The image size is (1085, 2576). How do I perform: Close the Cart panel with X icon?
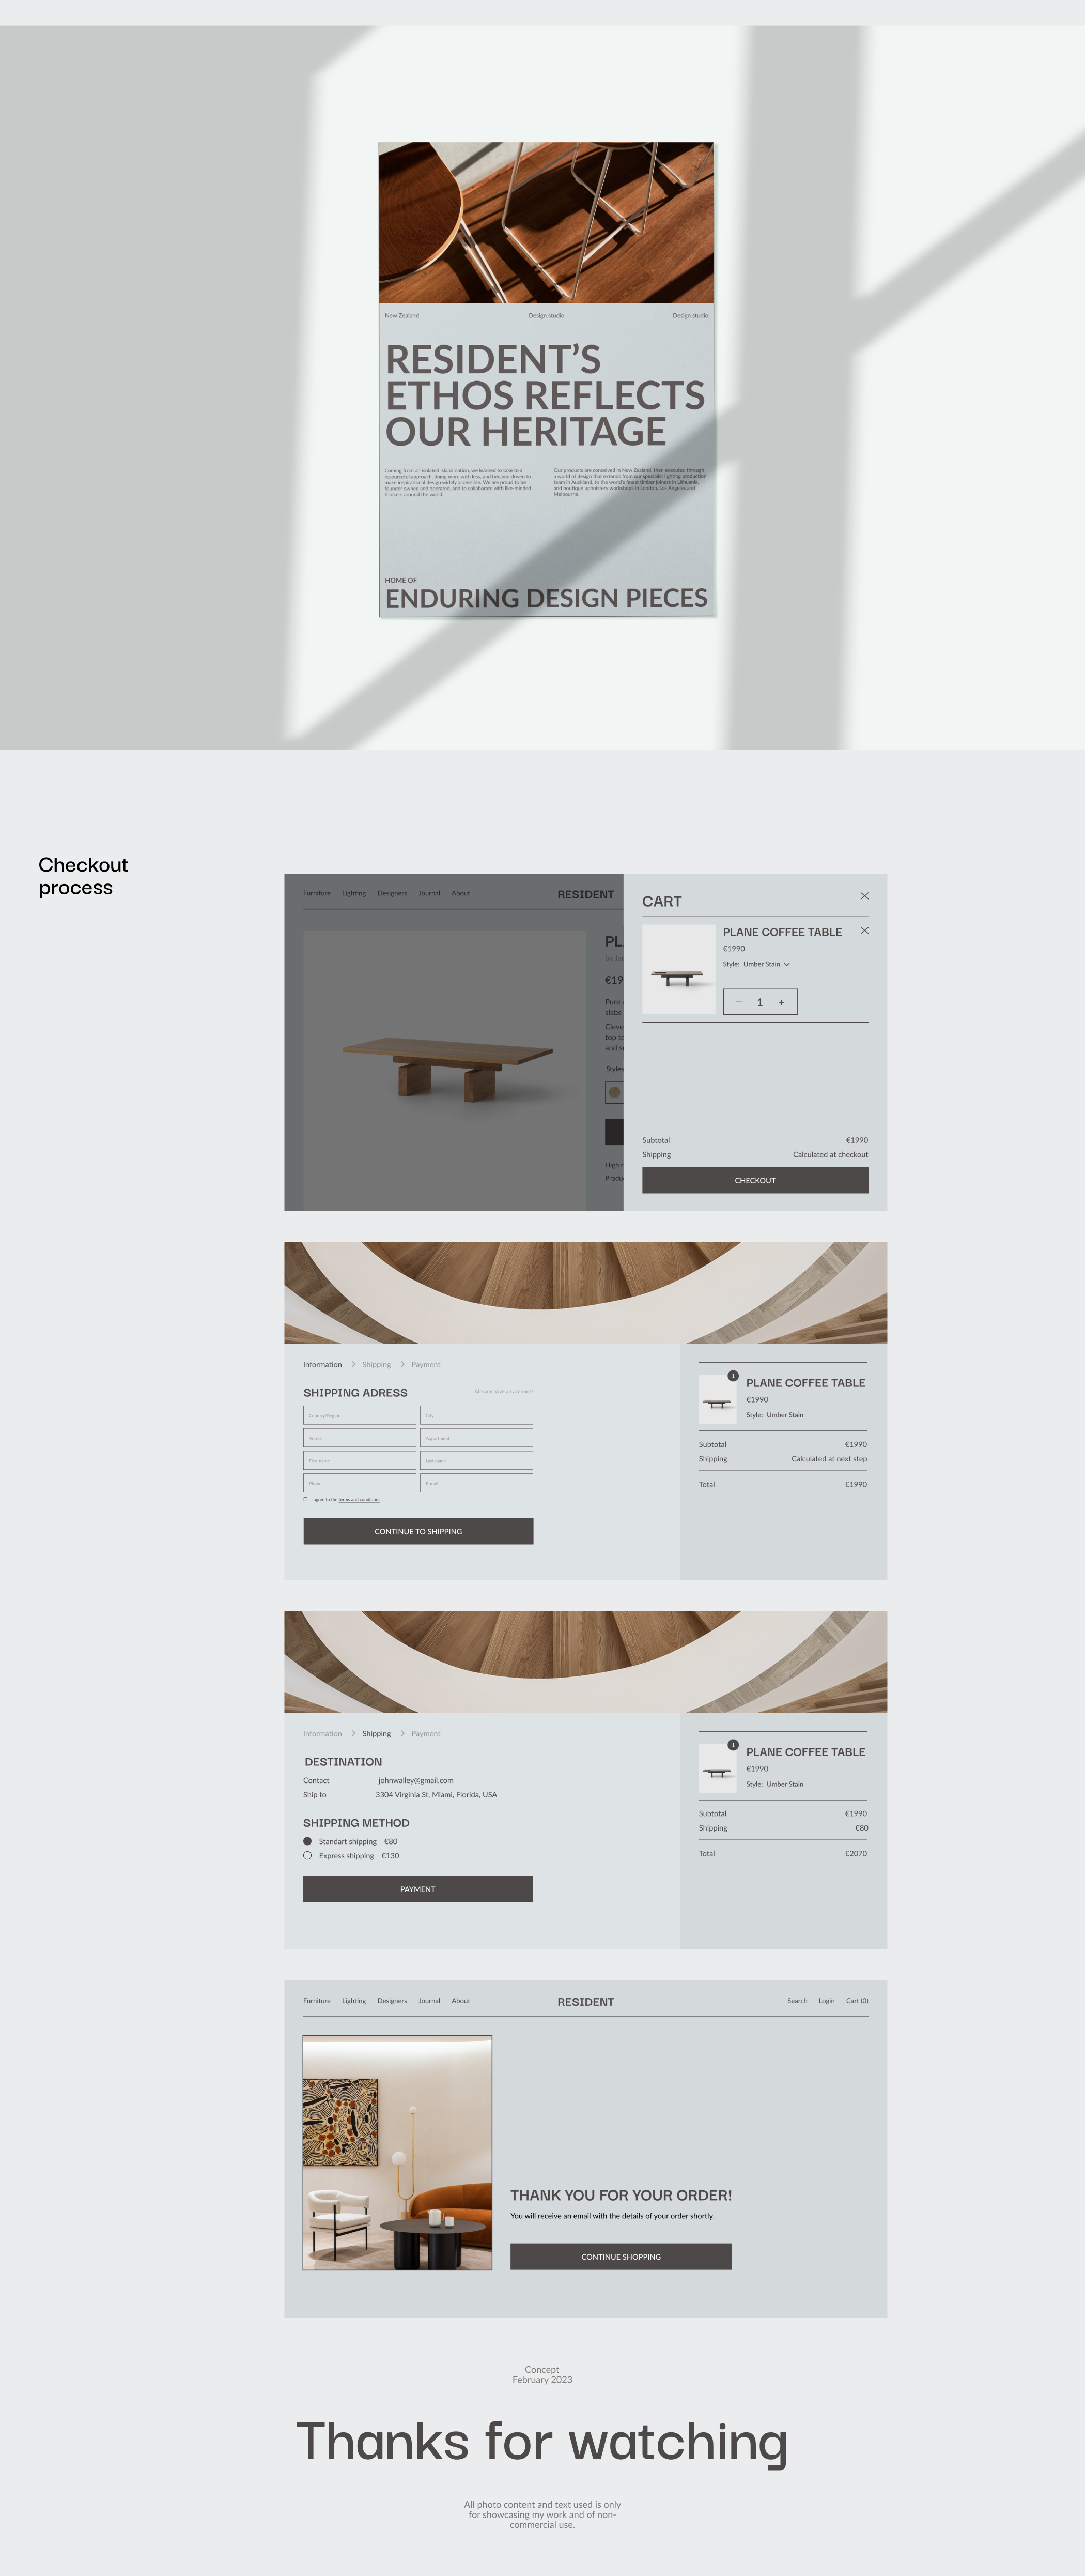[x=864, y=896]
